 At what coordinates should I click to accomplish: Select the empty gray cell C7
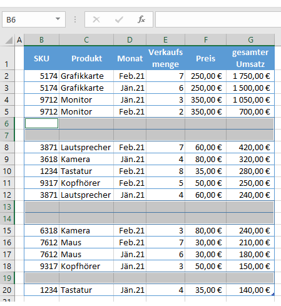(x=86, y=135)
